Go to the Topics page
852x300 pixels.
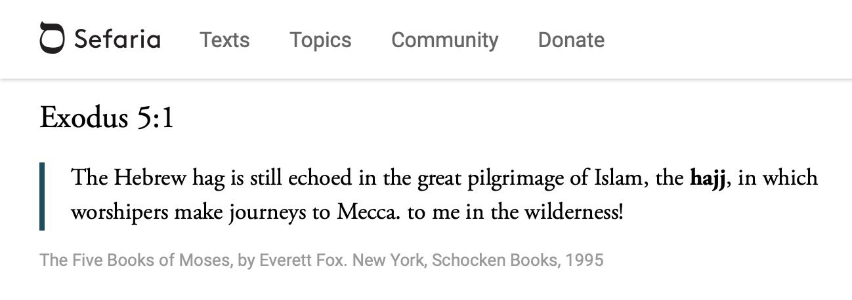[x=320, y=40]
